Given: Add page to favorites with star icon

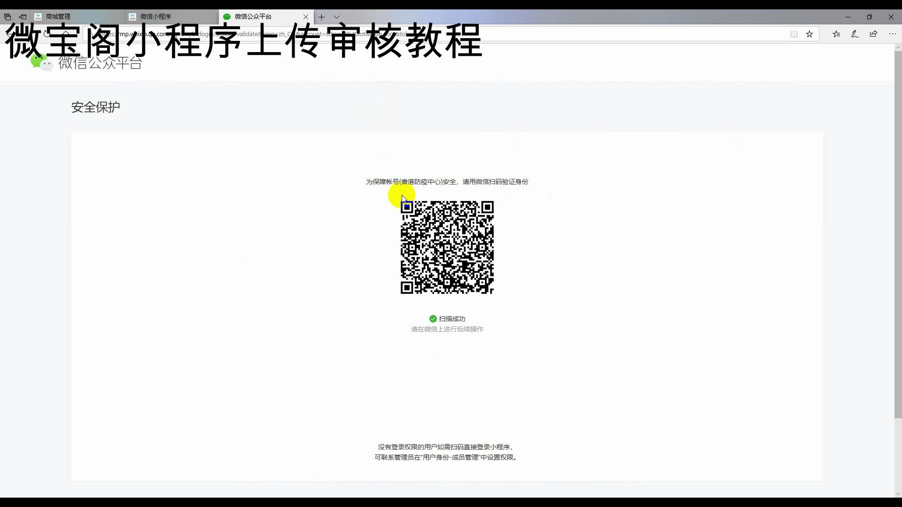Looking at the screenshot, I should click(809, 34).
